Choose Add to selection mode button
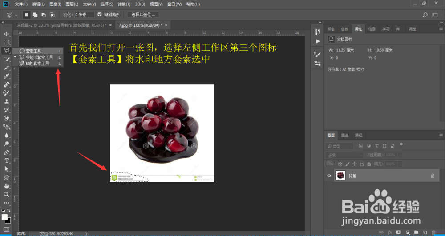Viewport: 445px width, 236px height. 35,15
